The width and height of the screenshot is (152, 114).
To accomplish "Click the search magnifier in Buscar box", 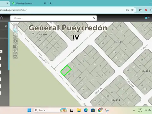I will click(94, 18).
